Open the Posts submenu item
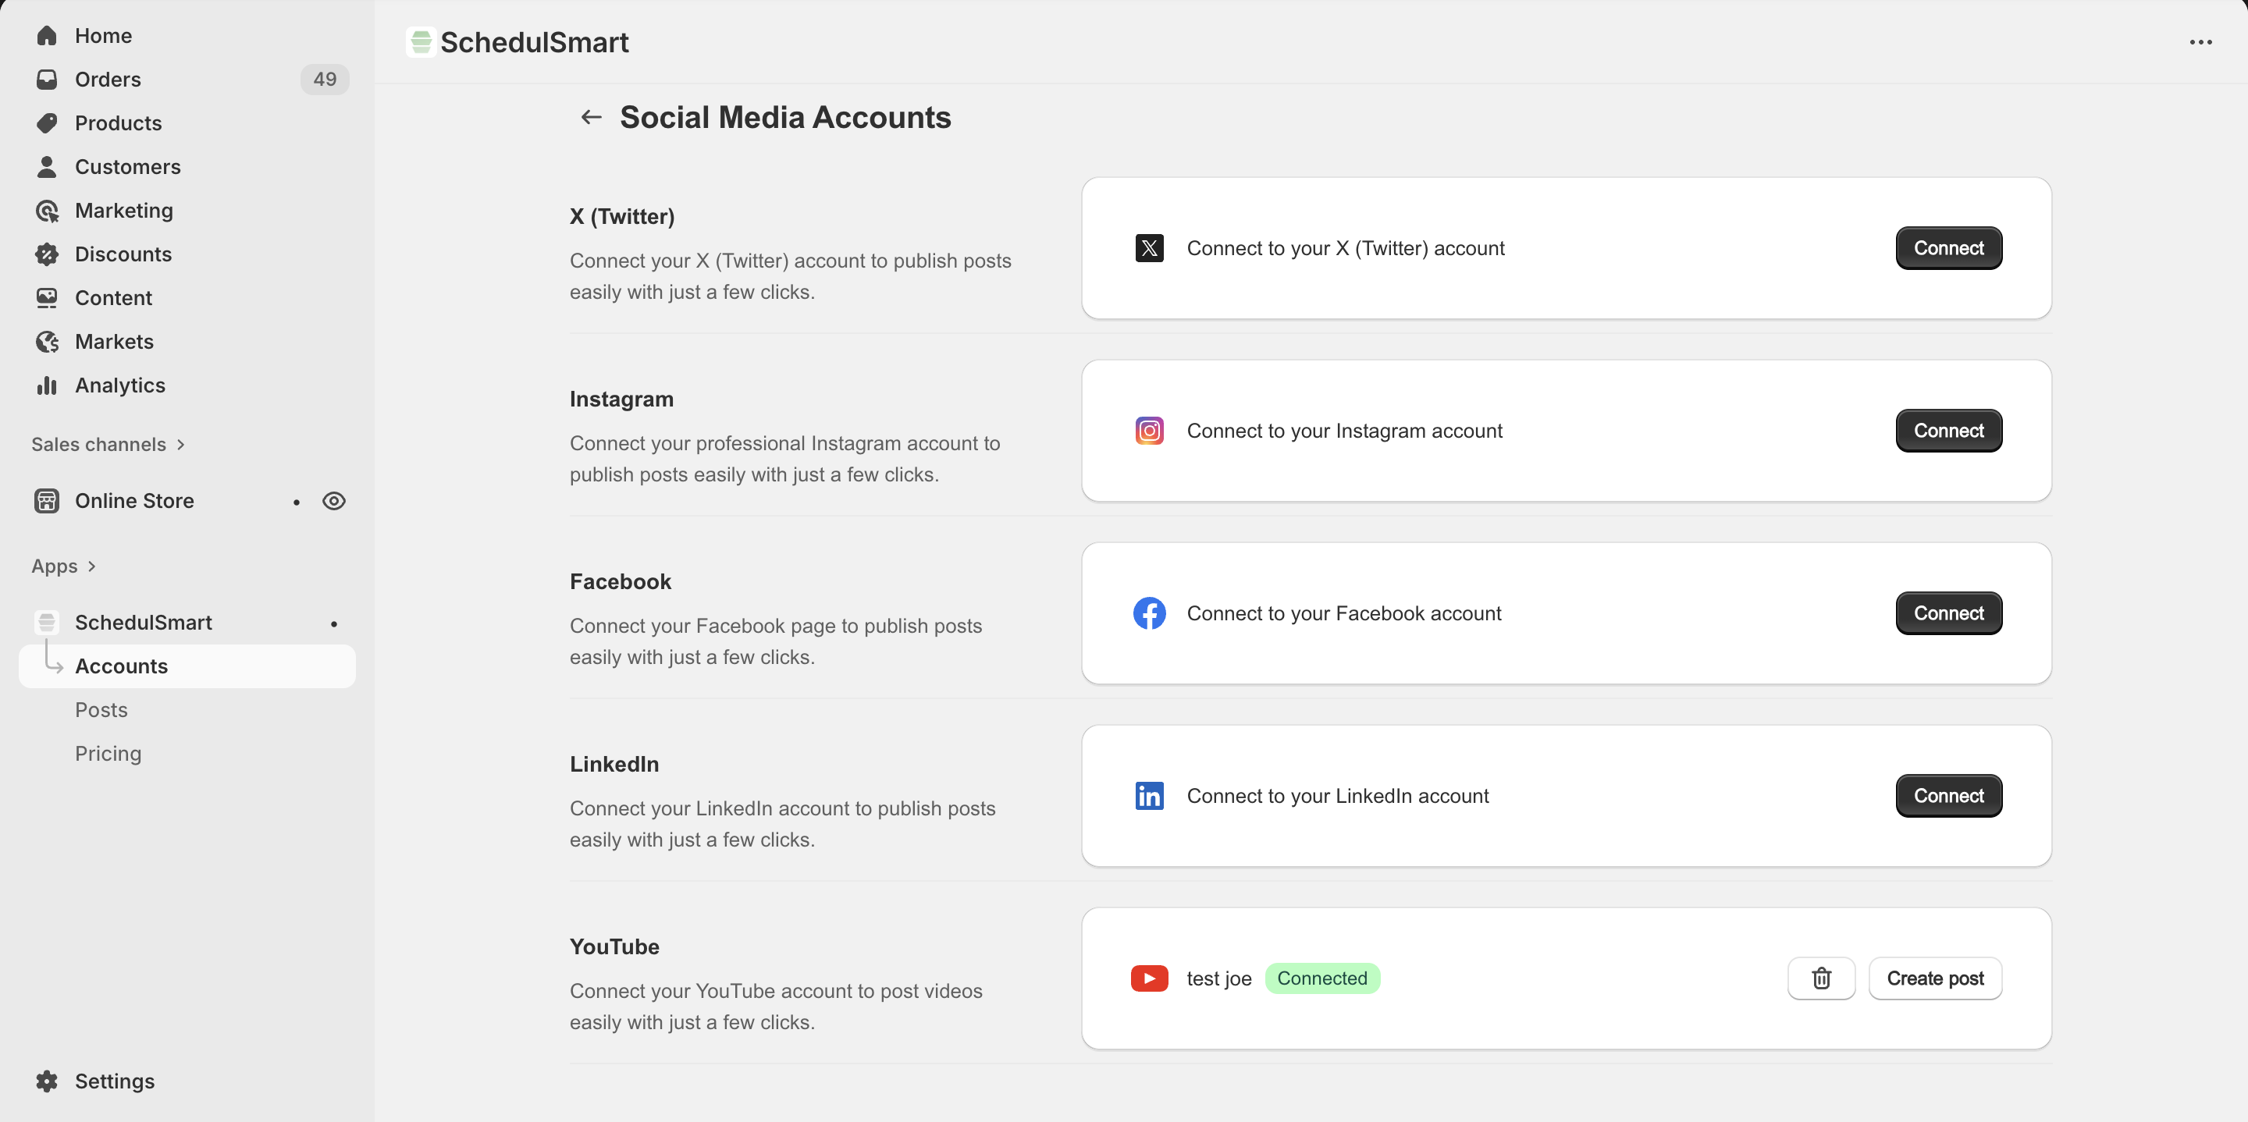Screen dimensions: 2248x1122 point(101,709)
